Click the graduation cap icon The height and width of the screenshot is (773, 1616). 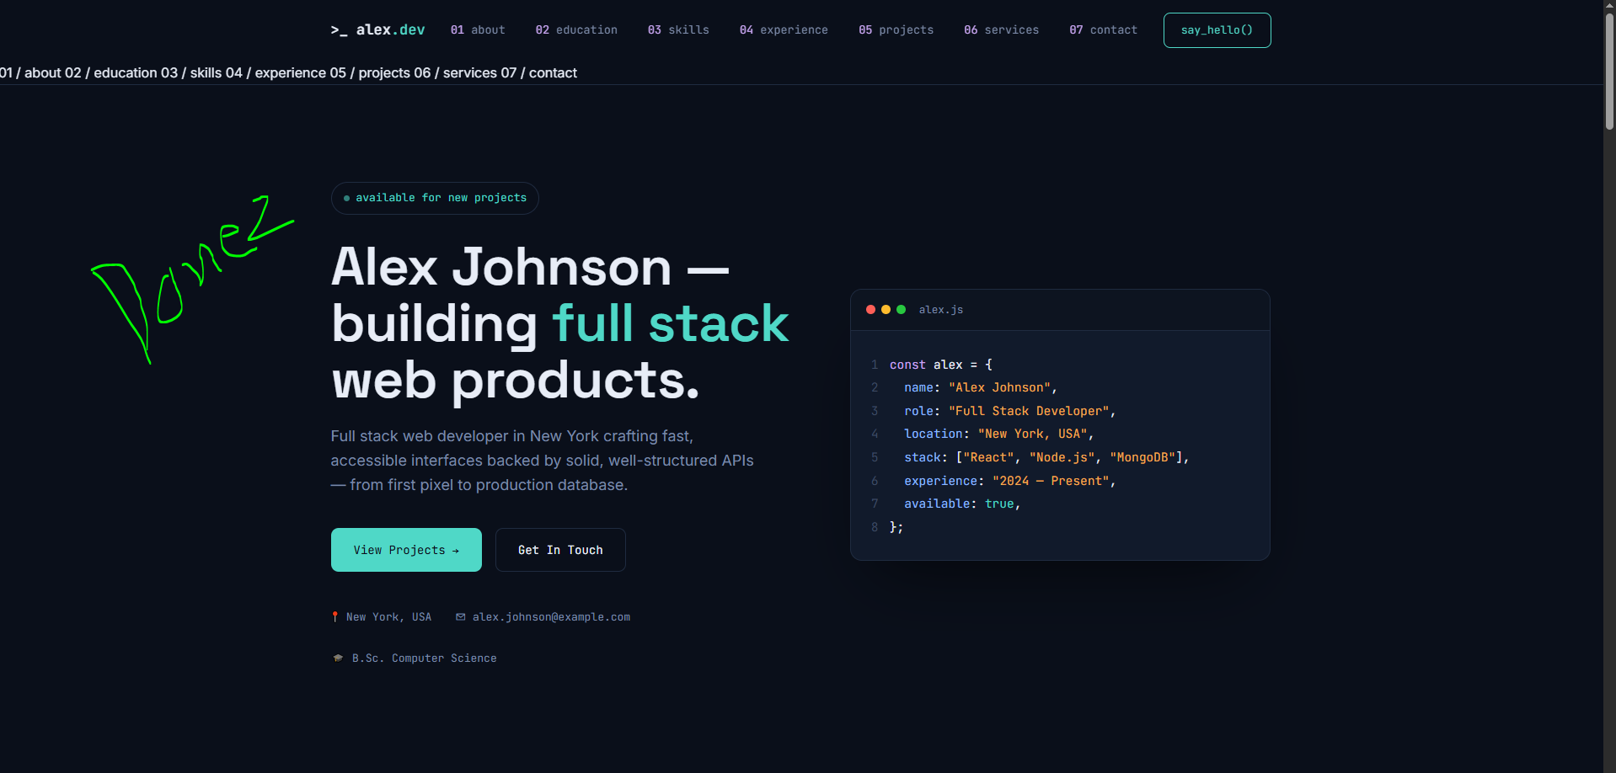pos(338,658)
